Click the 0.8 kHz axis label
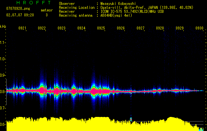The image size is (207, 131). 2,92
